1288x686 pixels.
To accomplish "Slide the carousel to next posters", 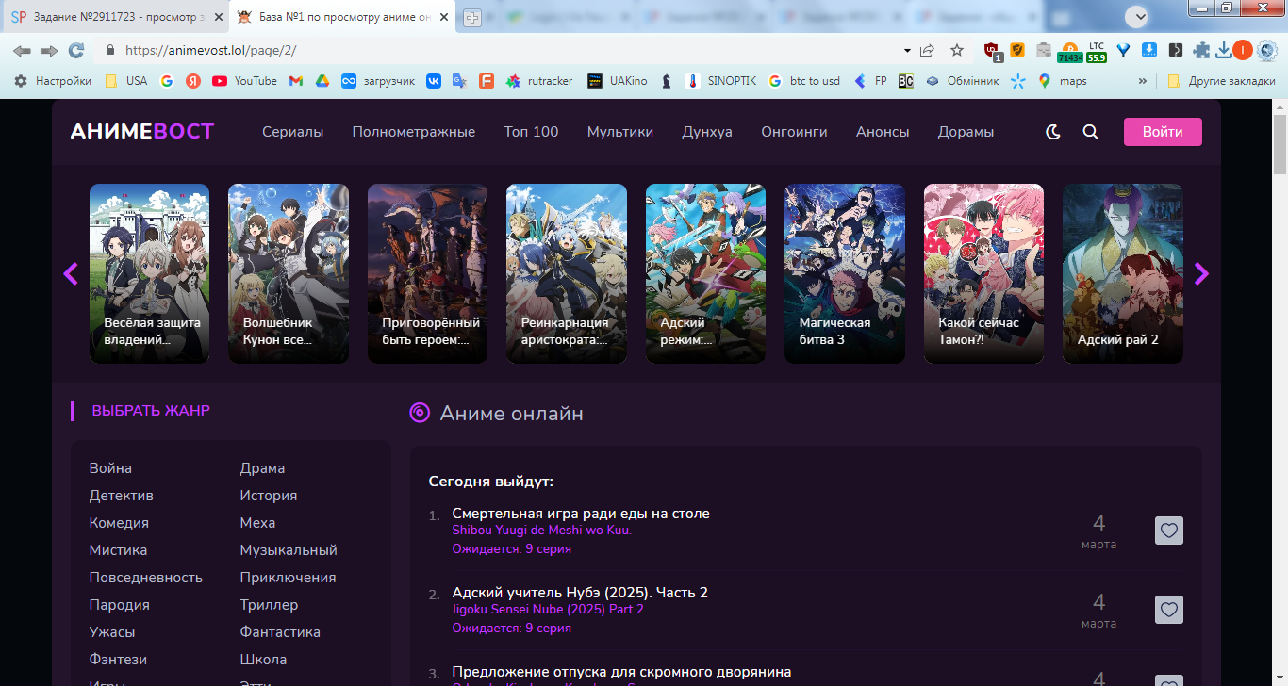I will pyautogui.click(x=1201, y=273).
